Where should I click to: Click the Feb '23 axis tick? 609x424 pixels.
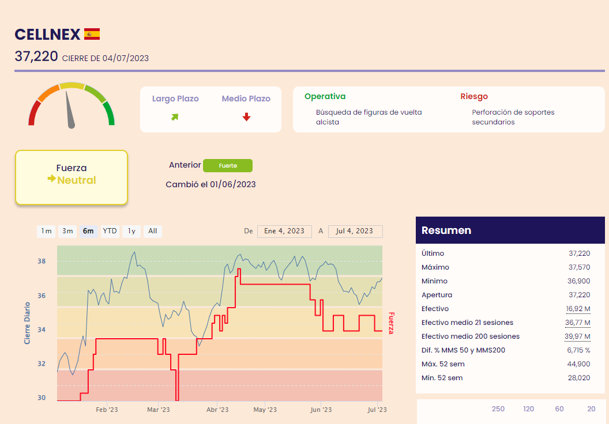click(107, 410)
